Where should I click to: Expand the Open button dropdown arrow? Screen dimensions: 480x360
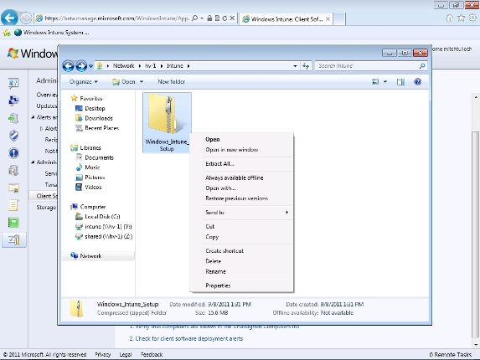142,82
